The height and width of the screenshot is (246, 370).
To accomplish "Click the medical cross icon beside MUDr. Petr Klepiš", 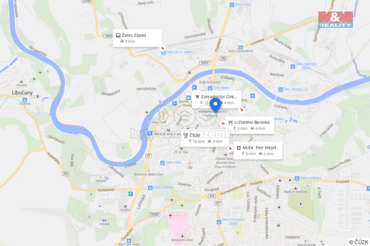I will pyautogui.click(x=239, y=148).
